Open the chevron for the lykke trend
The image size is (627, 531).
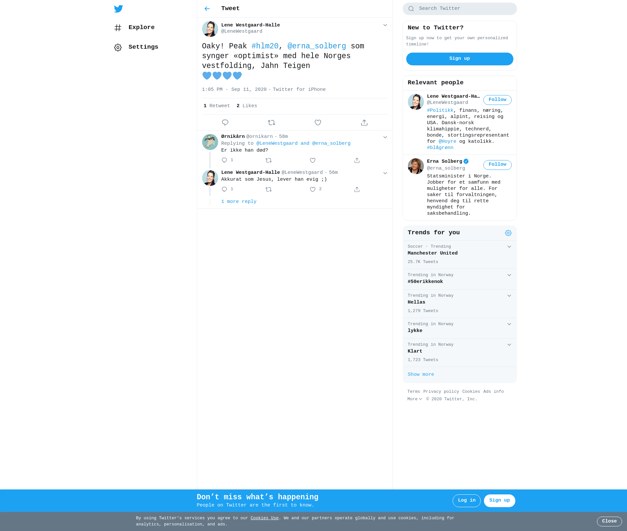(x=509, y=324)
